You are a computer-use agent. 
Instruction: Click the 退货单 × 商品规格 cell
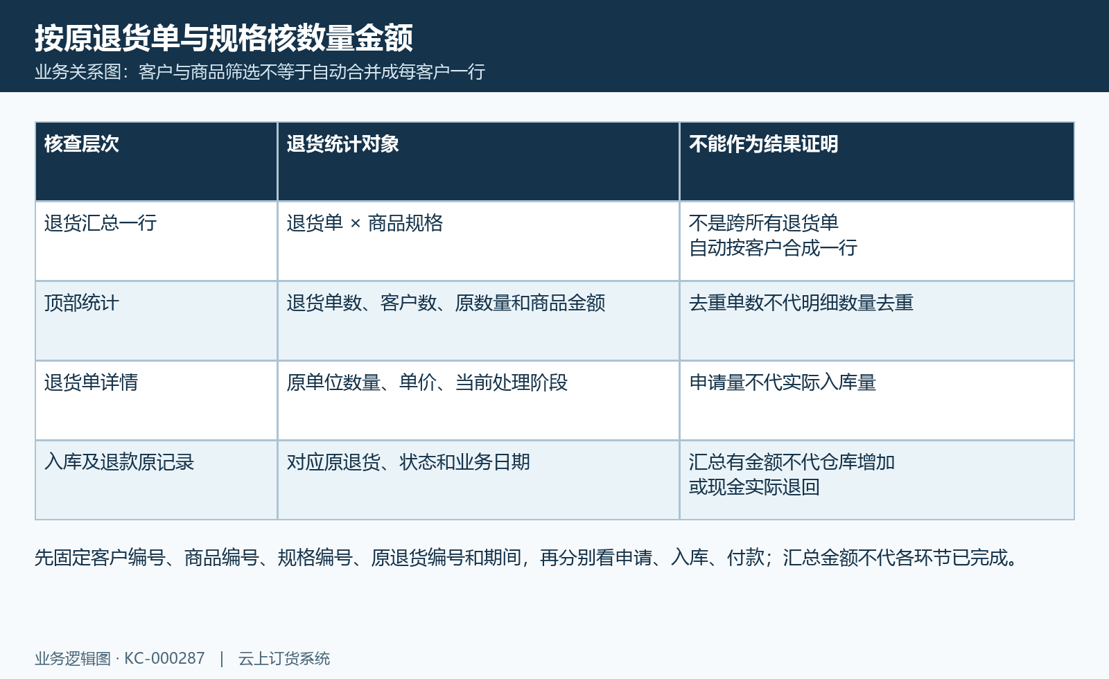tap(478, 241)
